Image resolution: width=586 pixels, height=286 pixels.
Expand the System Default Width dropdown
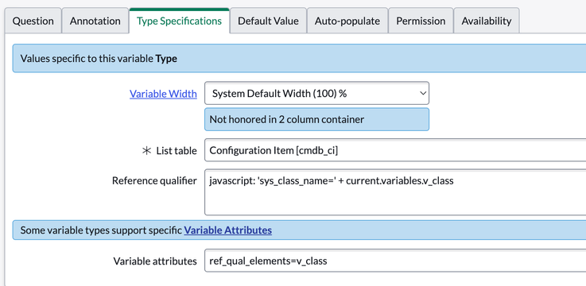pyautogui.click(x=316, y=93)
